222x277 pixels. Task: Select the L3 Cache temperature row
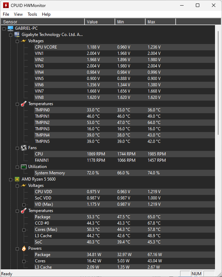(125, 236)
